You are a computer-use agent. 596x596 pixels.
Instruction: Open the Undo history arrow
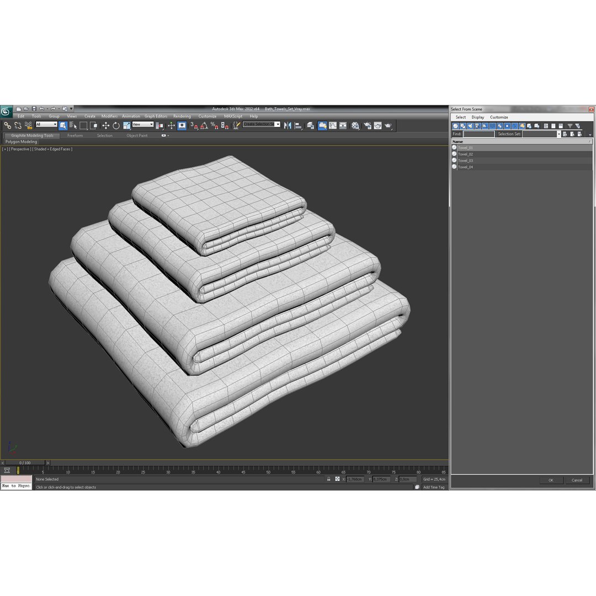[47, 109]
